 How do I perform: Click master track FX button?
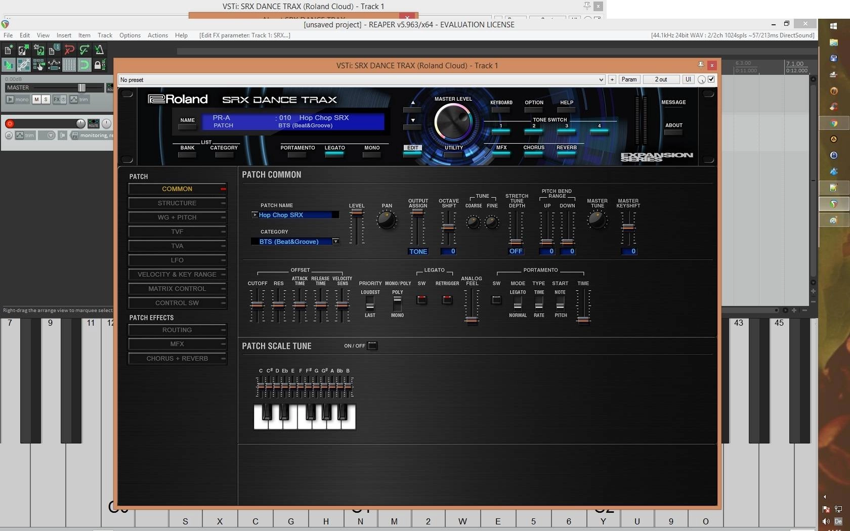coord(57,100)
